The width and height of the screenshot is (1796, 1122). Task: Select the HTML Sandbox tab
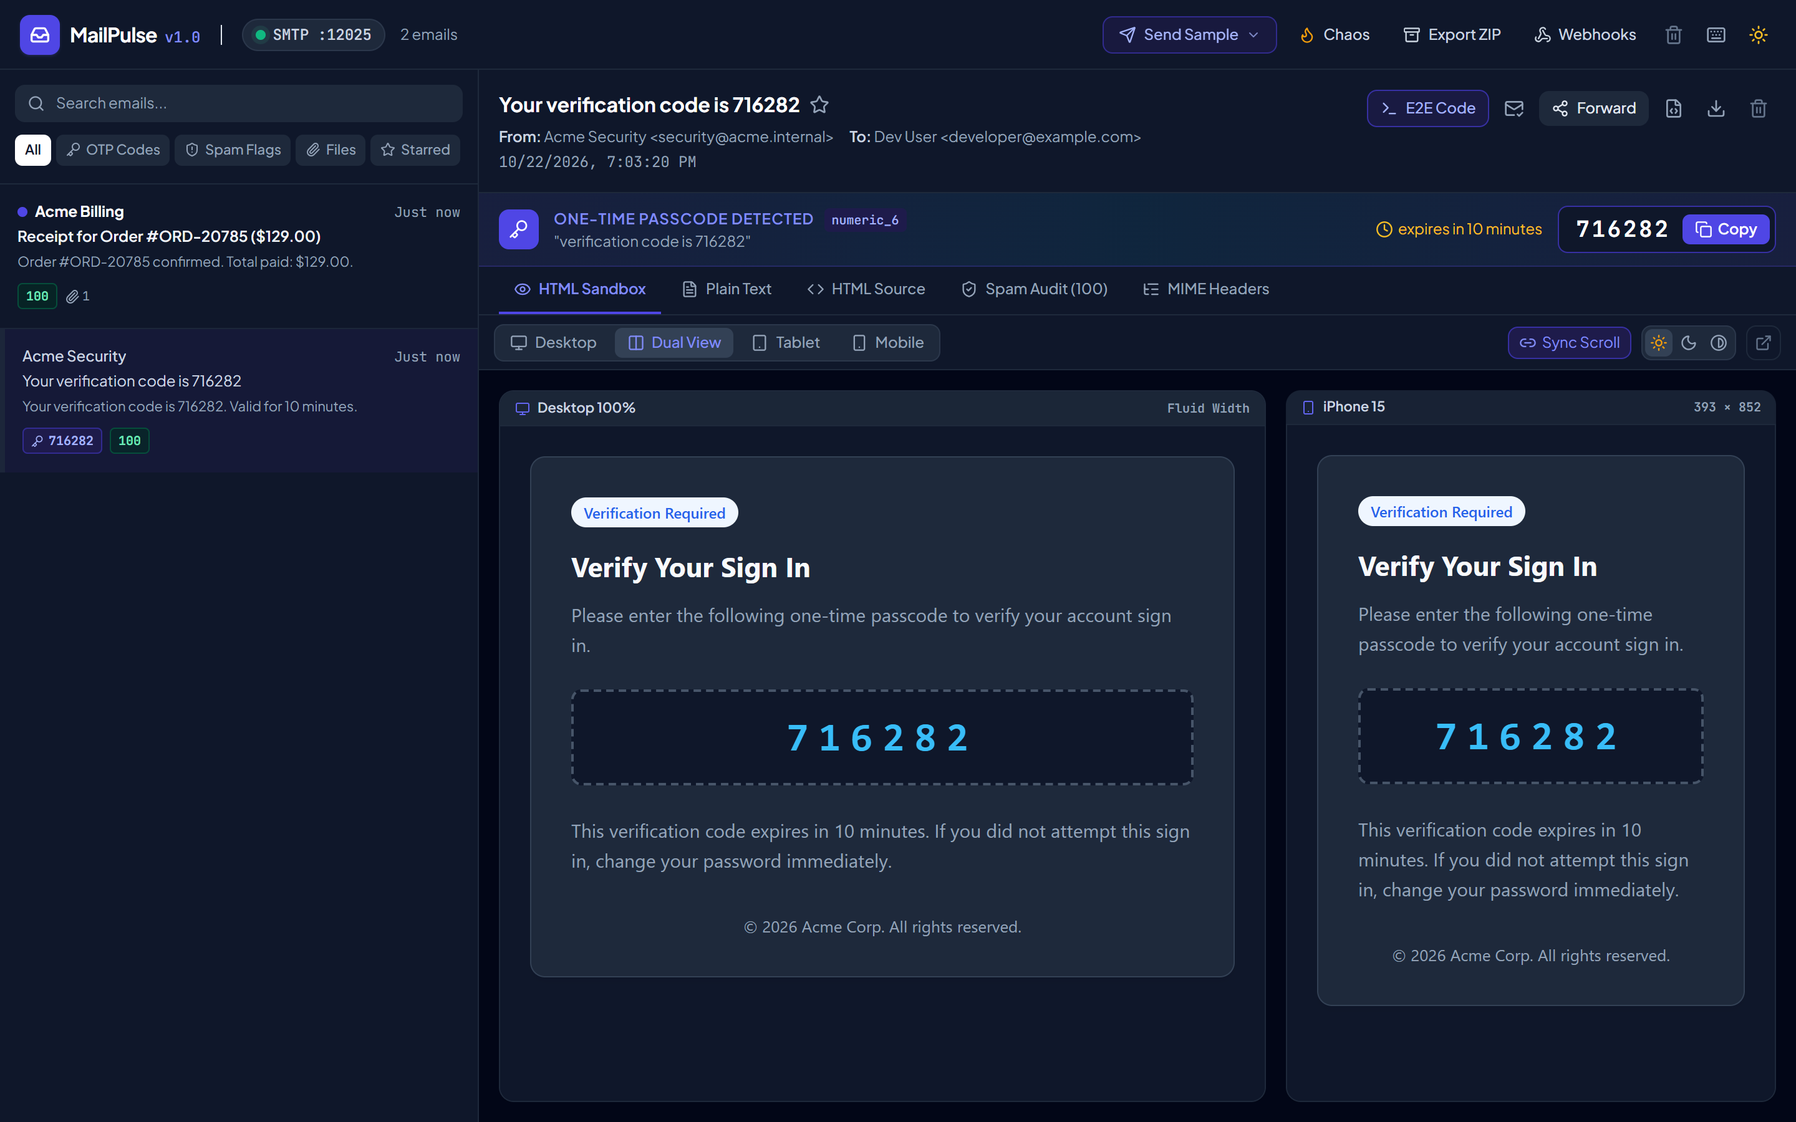click(579, 289)
